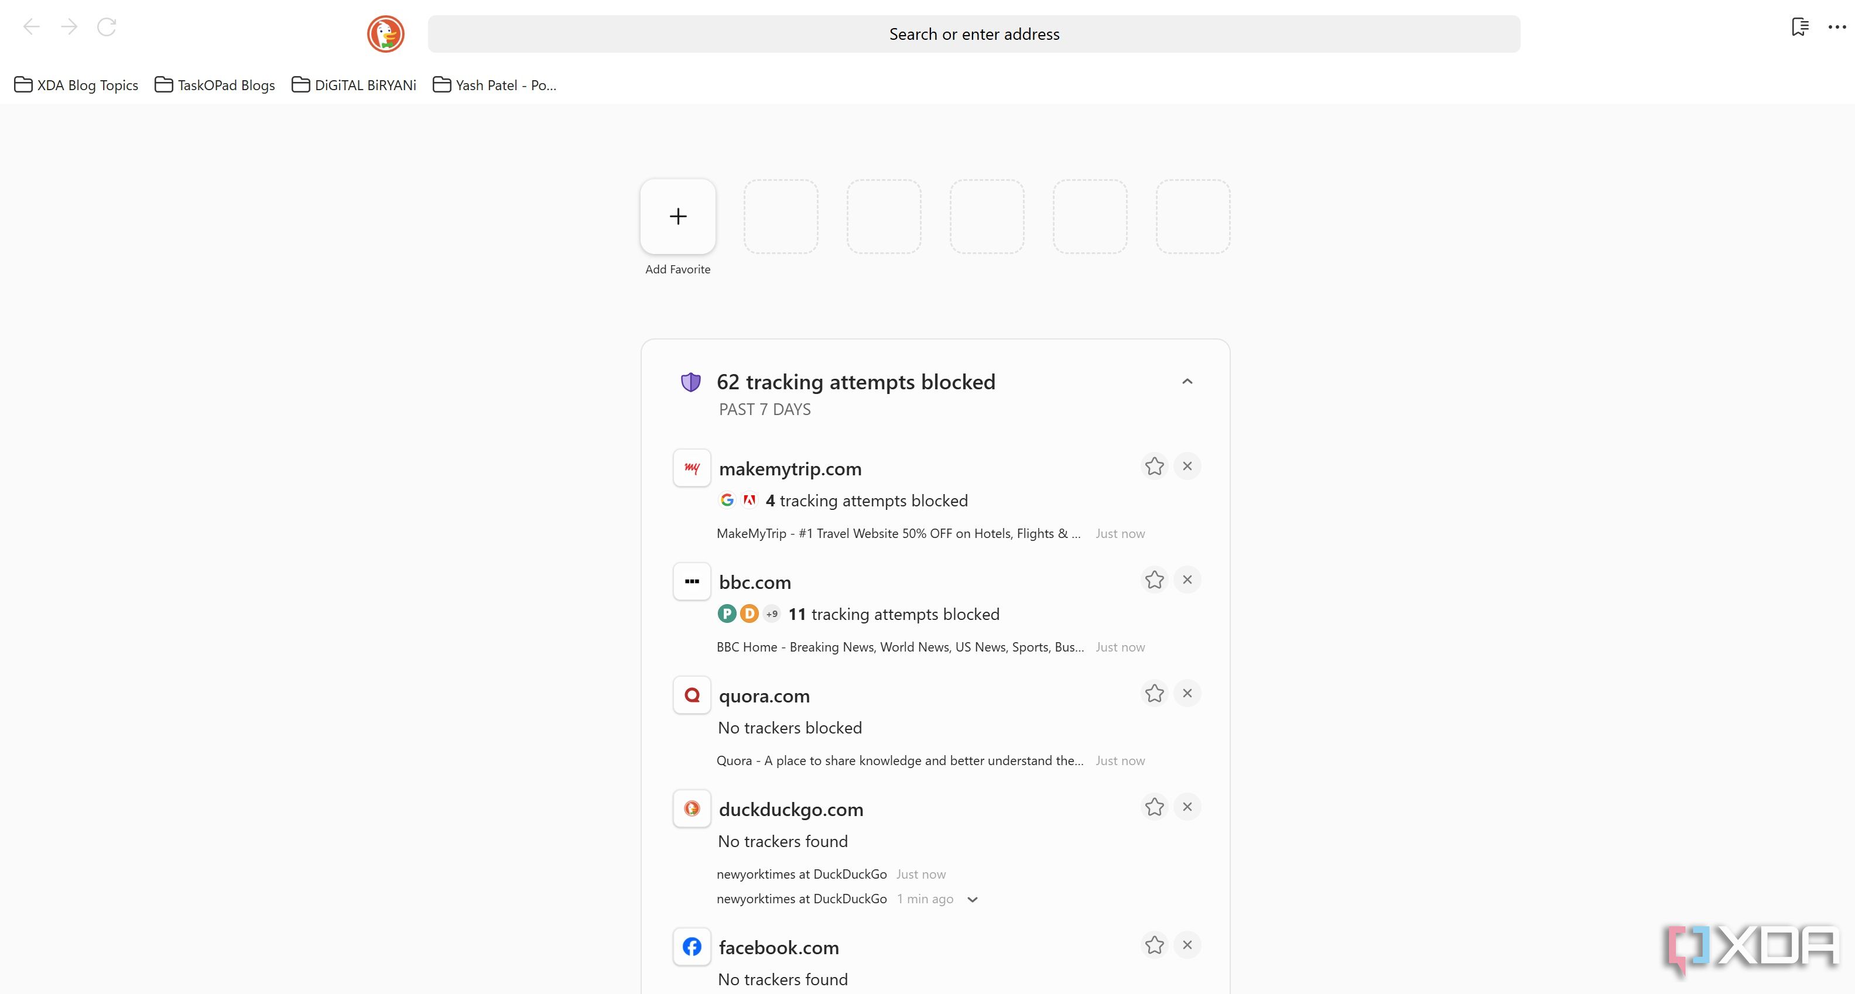Favorite duckduckgo.com with the star
The image size is (1855, 994).
(1154, 808)
